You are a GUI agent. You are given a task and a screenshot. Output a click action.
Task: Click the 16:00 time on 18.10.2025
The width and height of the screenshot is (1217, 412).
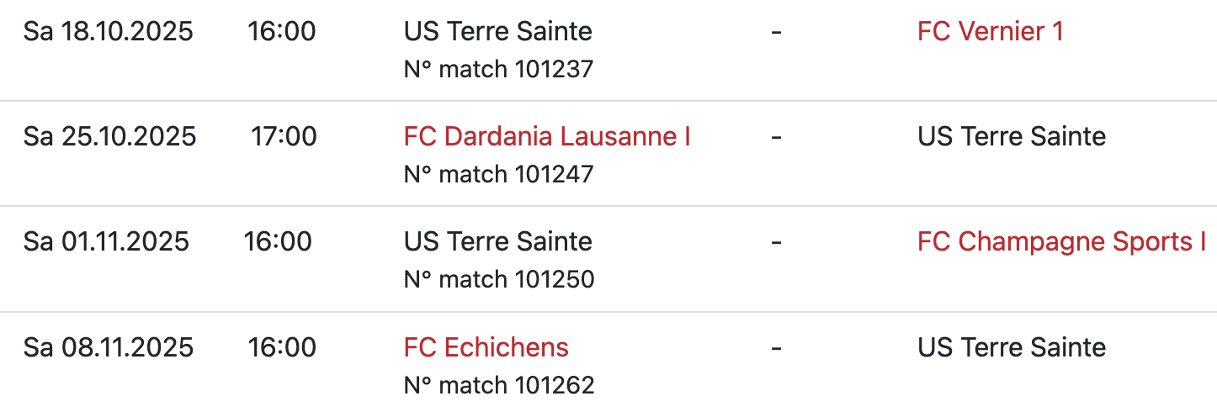coord(281,32)
